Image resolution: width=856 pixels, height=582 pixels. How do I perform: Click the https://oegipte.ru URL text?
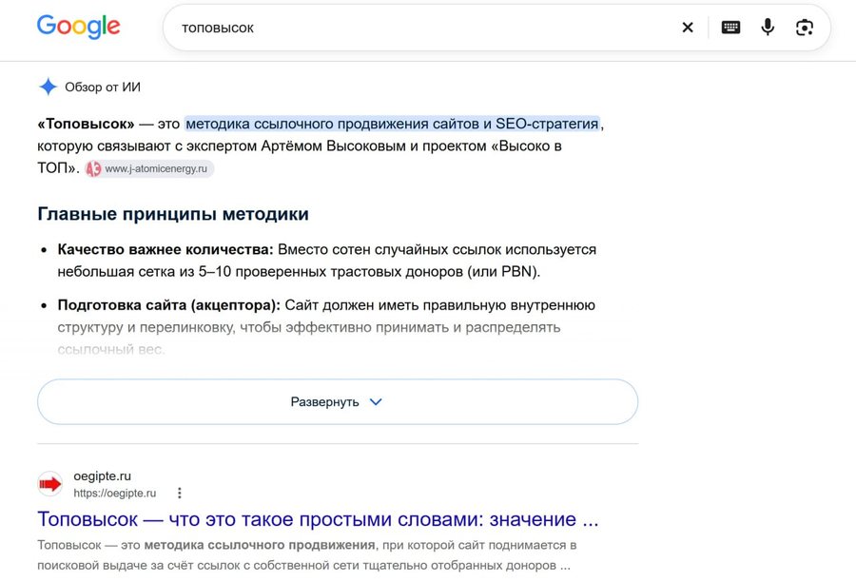[115, 493]
